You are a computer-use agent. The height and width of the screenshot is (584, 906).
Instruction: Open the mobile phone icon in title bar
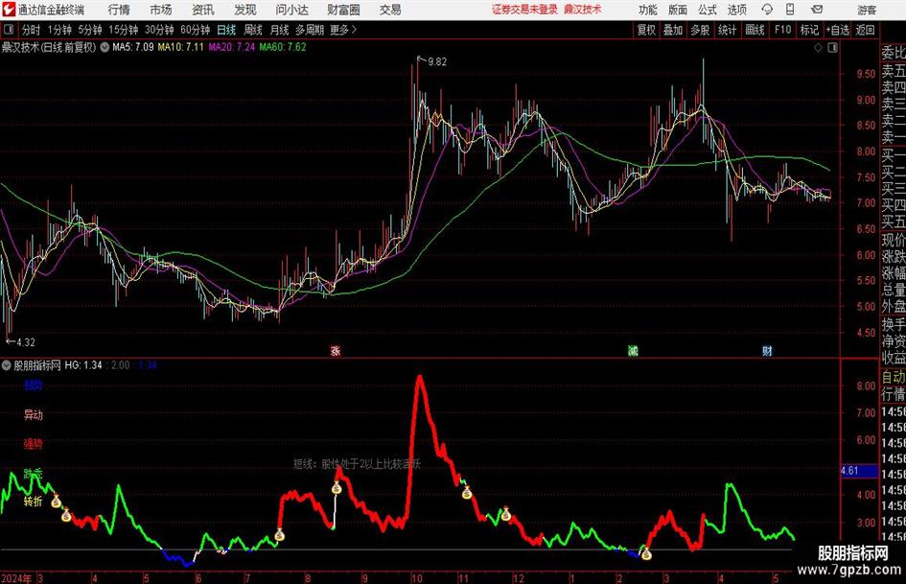coord(790,10)
